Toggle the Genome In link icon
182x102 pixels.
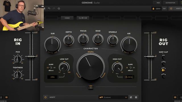click(6, 97)
